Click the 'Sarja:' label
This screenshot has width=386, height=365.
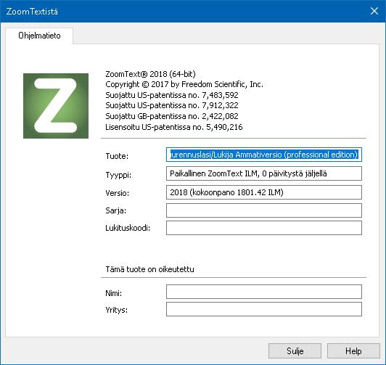tap(115, 210)
